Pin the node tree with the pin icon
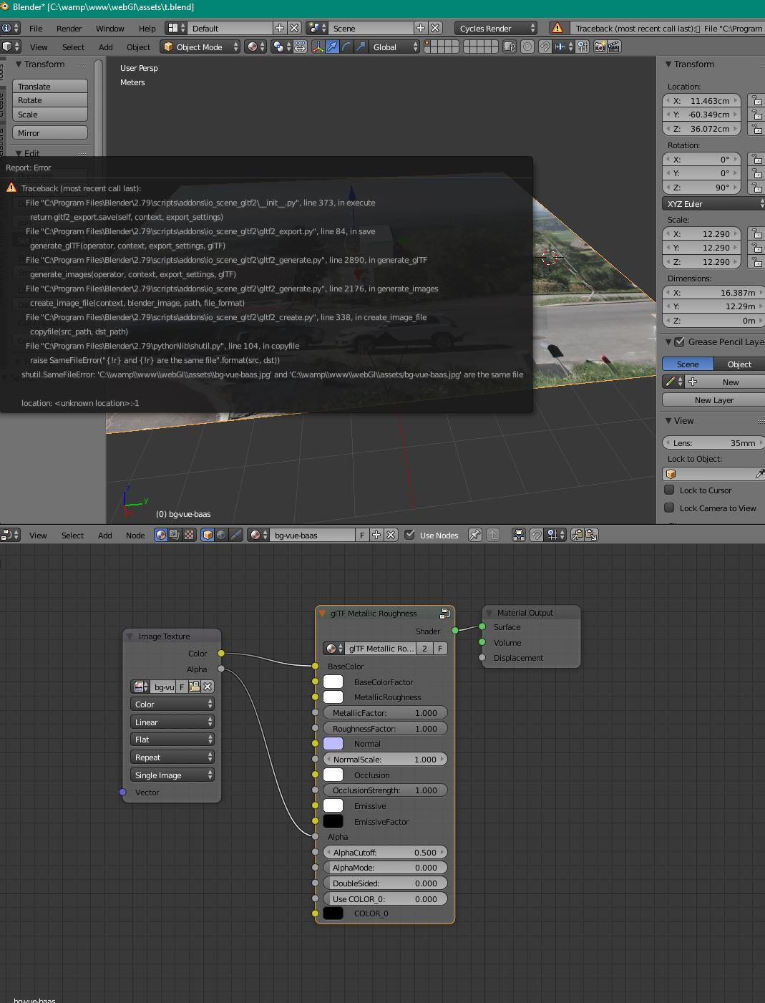765x1003 pixels. [474, 535]
